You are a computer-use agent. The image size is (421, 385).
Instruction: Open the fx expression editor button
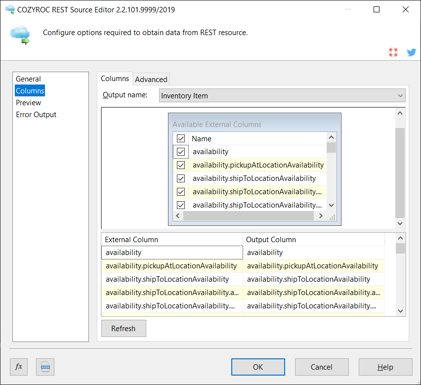(x=19, y=367)
